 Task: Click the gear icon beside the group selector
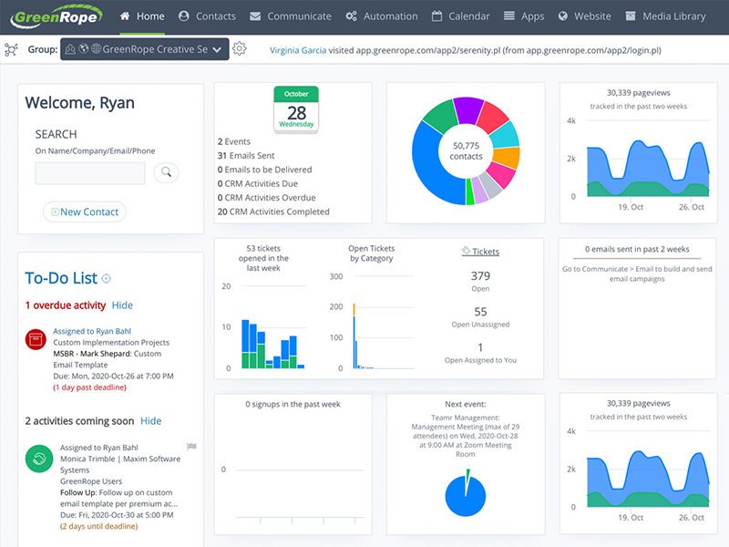click(x=239, y=49)
